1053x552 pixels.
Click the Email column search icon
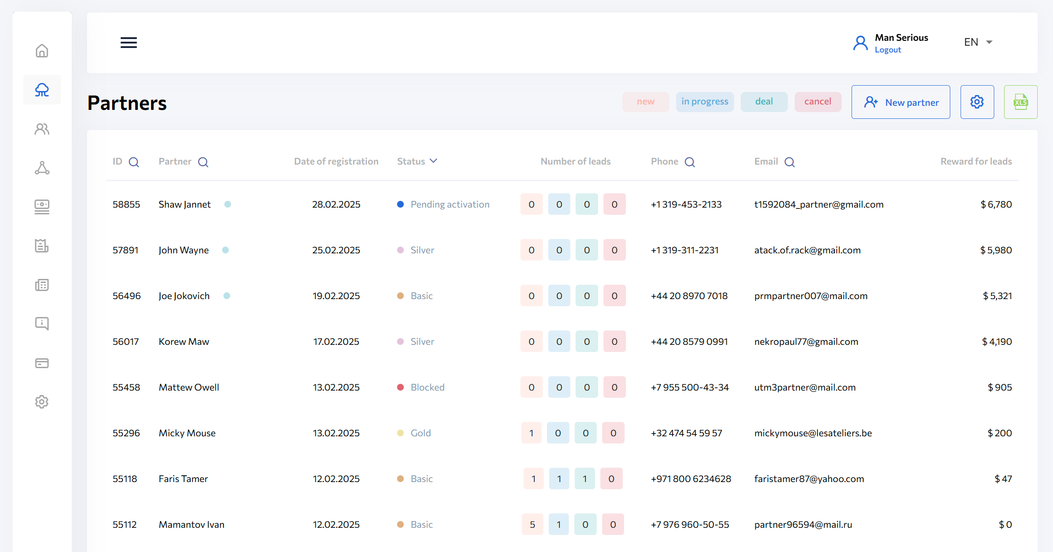click(x=789, y=162)
